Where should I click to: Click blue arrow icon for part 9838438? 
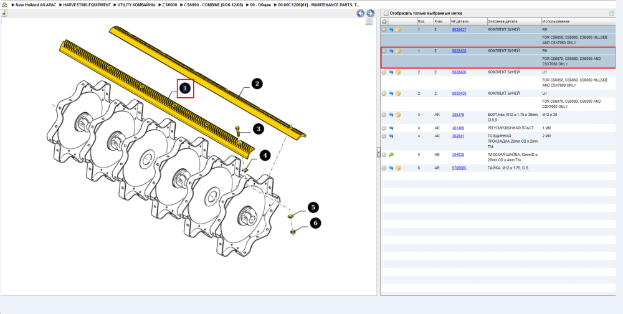pos(391,51)
